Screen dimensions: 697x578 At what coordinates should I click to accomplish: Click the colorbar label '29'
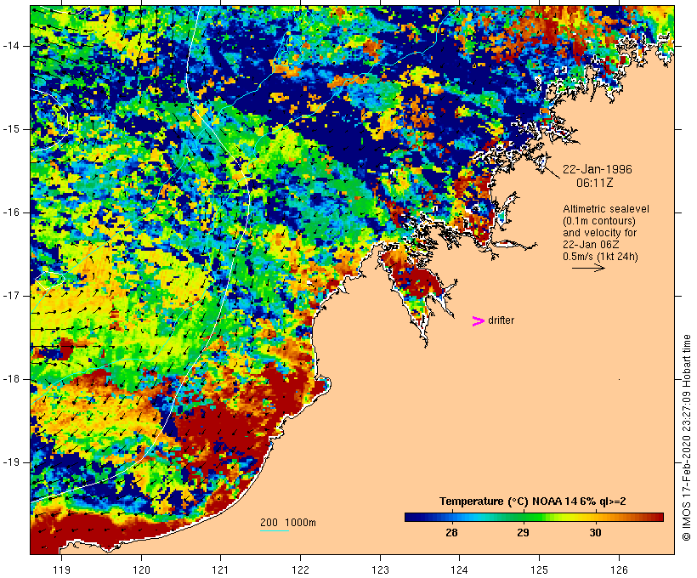[524, 533]
